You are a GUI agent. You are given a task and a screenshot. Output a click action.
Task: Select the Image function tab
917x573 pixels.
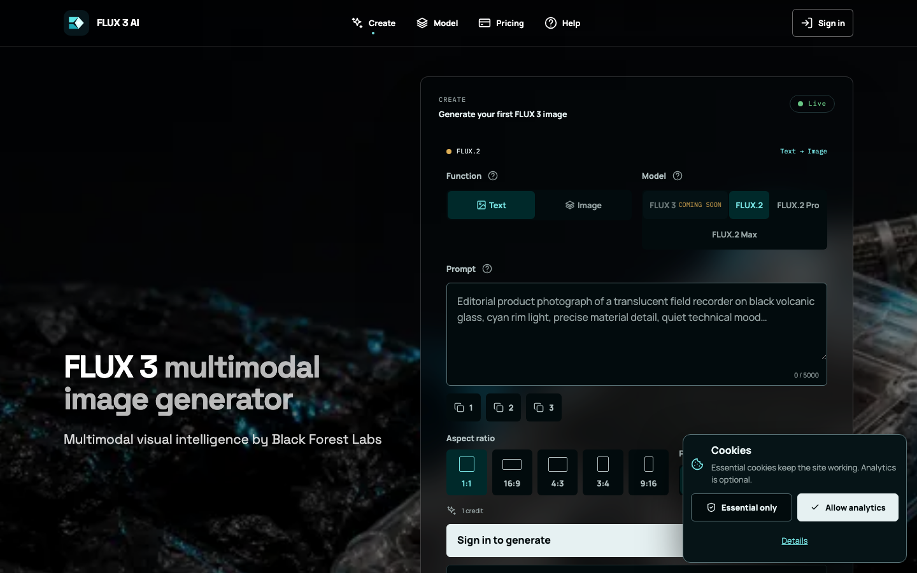[583, 205]
